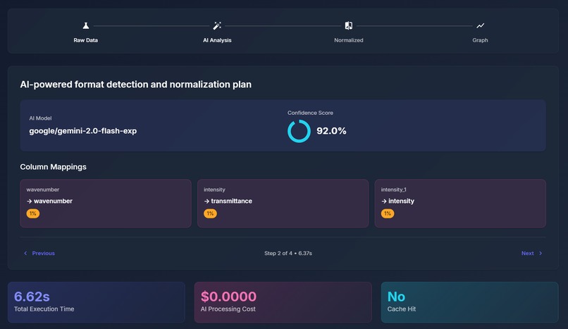Open the Normalized step icon
The width and height of the screenshot is (568, 329).
(348, 25)
